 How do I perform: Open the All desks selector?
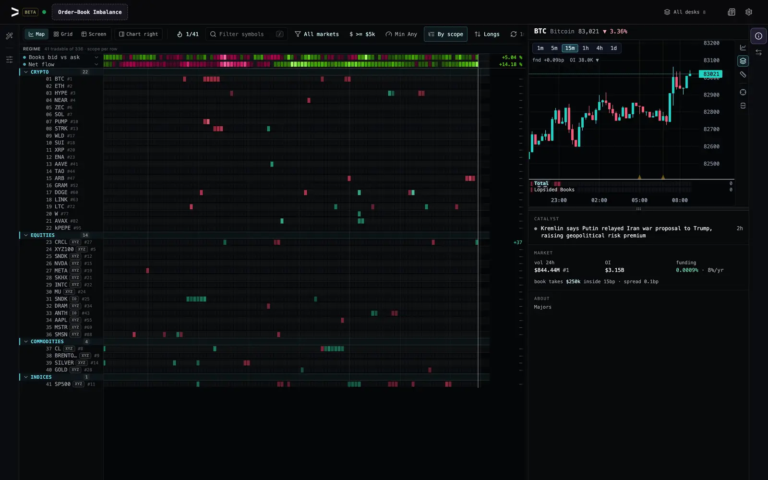pyautogui.click(x=684, y=12)
